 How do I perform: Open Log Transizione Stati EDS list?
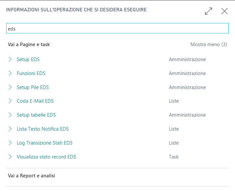45,143
